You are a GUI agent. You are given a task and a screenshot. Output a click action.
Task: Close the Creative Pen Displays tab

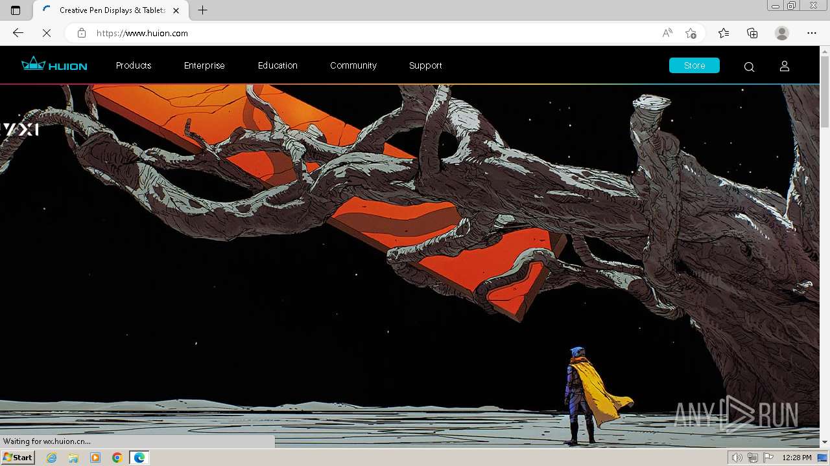tap(176, 10)
